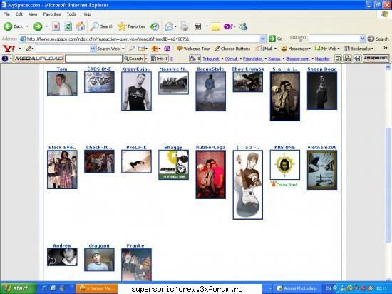Click the zango search input field
This screenshot has height=294, width=392.
point(334,39)
